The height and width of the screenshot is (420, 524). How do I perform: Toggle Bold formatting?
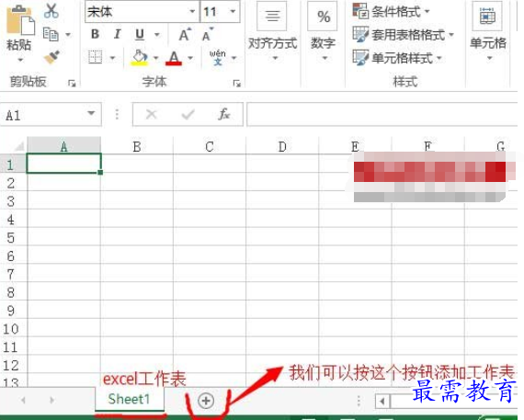coord(96,34)
